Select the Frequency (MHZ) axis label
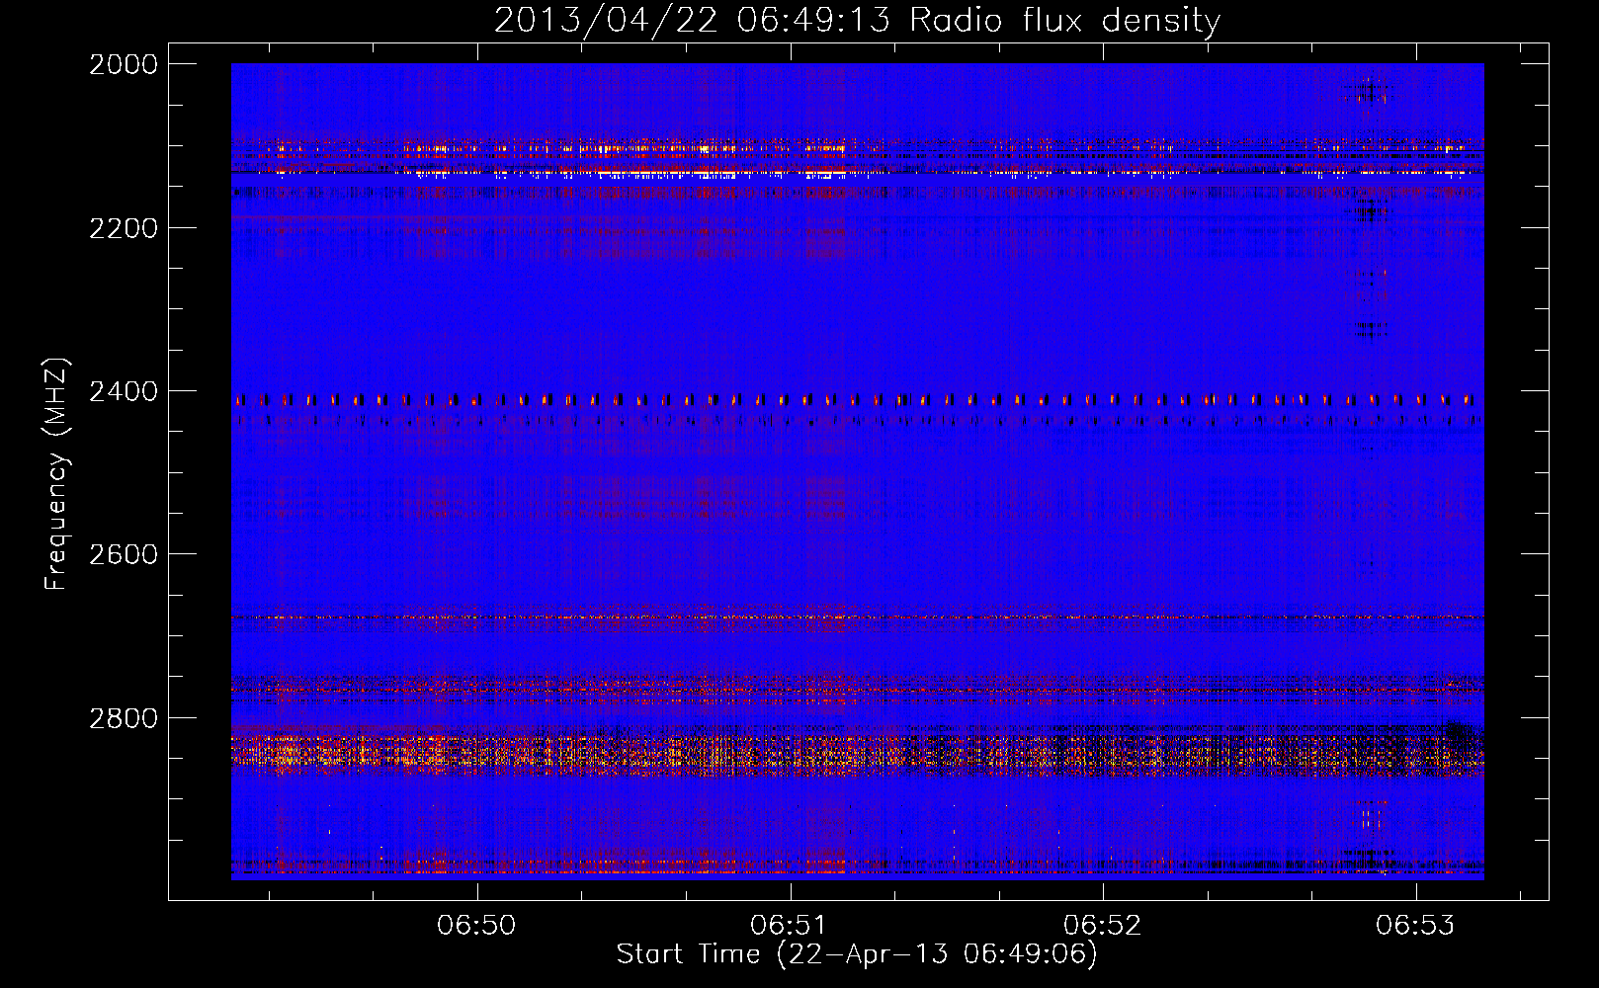The height and width of the screenshot is (988, 1599). (56, 474)
